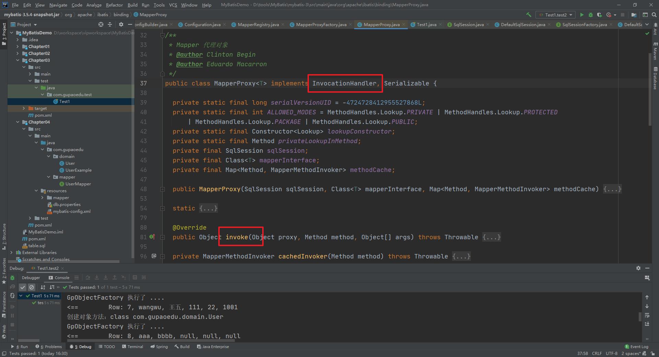Click the implemented-method gutter icon at line 81
Image resolution: width=659 pixels, height=357 pixels.
click(x=152, y=237)
